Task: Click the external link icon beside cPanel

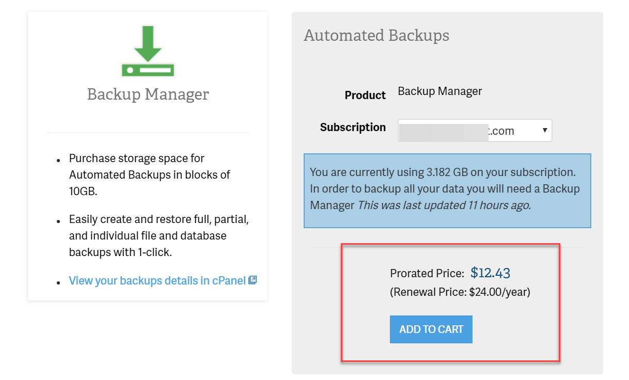Action: 253,280
